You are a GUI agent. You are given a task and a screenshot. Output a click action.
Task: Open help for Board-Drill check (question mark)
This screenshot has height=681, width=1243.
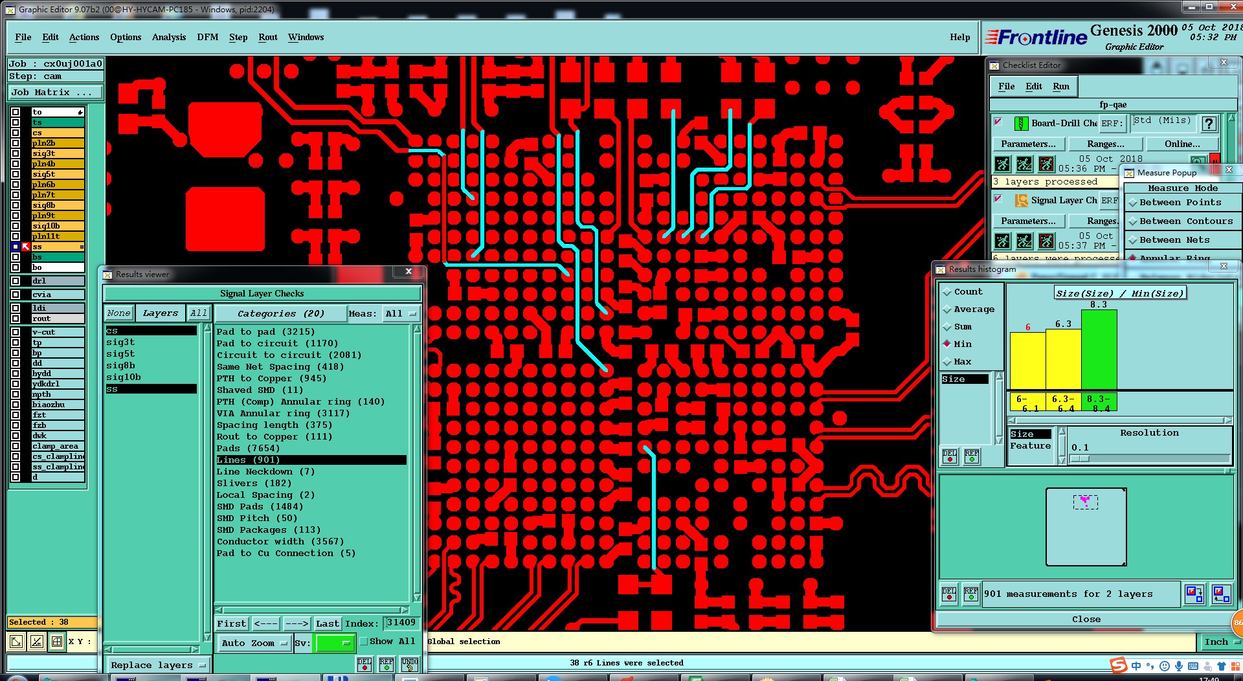(x=1209, y=123)
